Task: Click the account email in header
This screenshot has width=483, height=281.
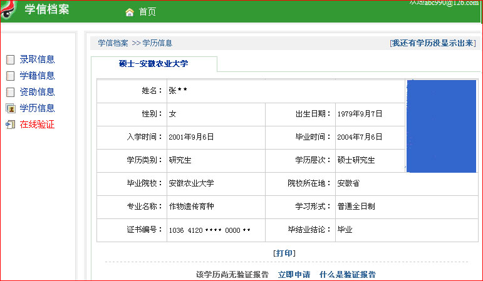Action: click(x=452, y=3)
